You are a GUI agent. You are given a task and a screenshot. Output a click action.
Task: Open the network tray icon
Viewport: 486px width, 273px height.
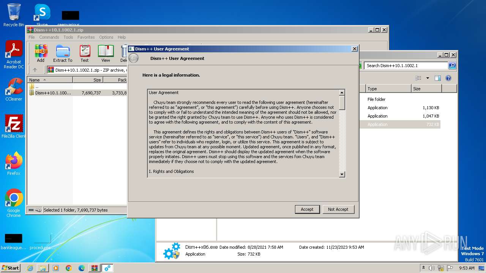(x=441, y=268)
